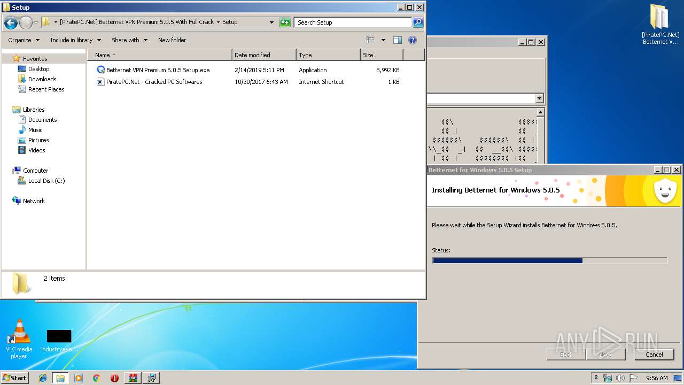Screen dimensions: 684x385
Task: Open the Include in library menu
Action: [x=75, y=40]
